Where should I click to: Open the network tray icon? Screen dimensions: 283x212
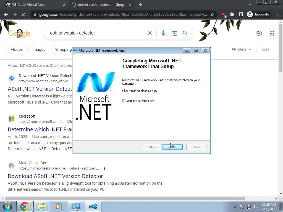(x=248, y=207)
